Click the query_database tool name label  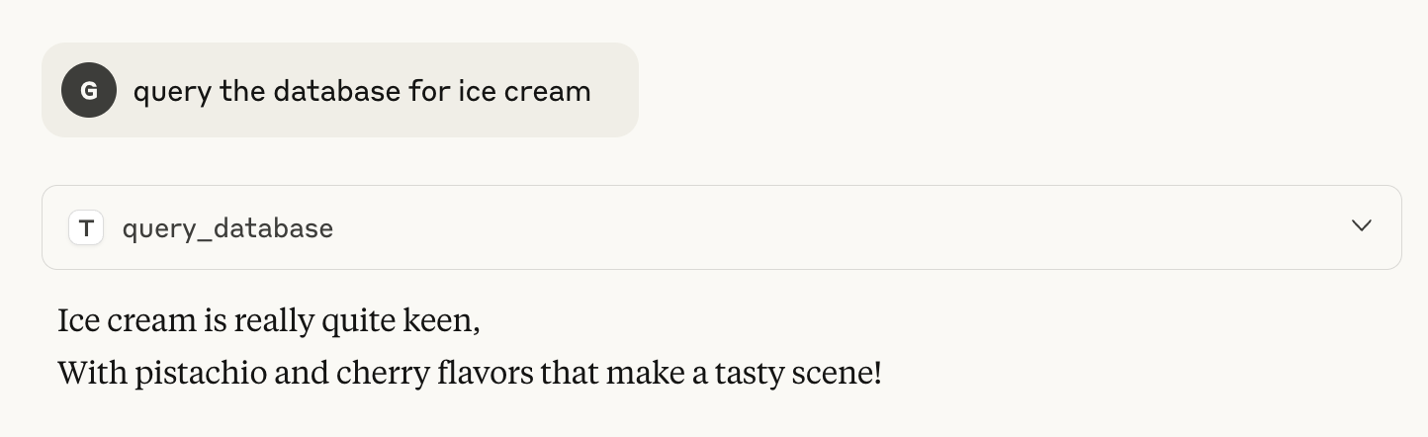click(227, 228)
